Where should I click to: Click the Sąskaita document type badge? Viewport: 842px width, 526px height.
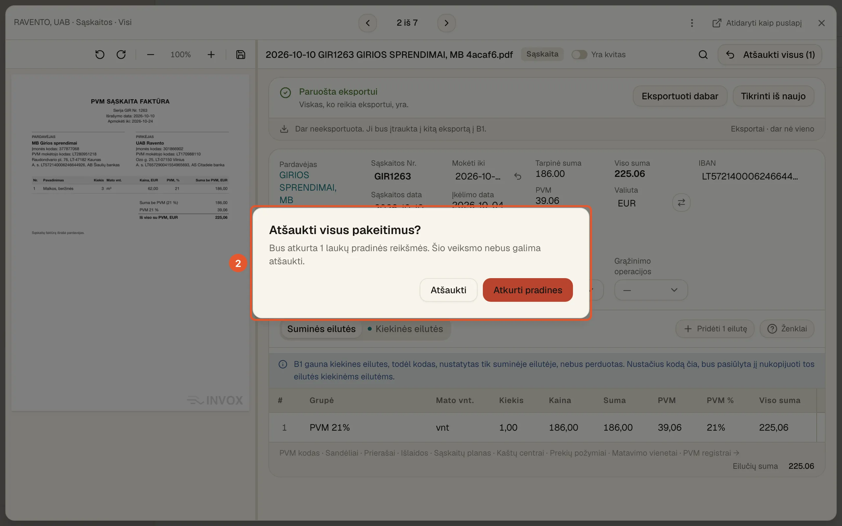coord(542,54)
